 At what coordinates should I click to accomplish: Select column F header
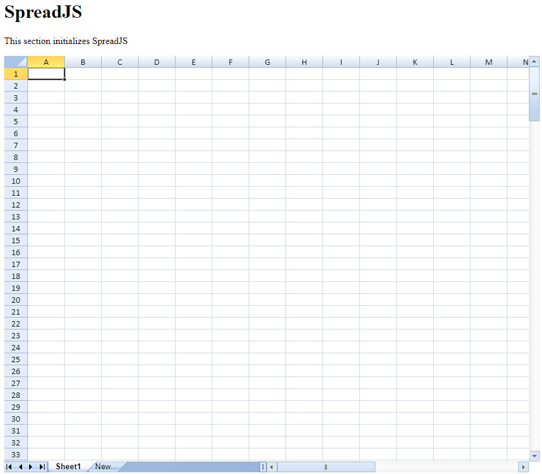coord(231,62)
